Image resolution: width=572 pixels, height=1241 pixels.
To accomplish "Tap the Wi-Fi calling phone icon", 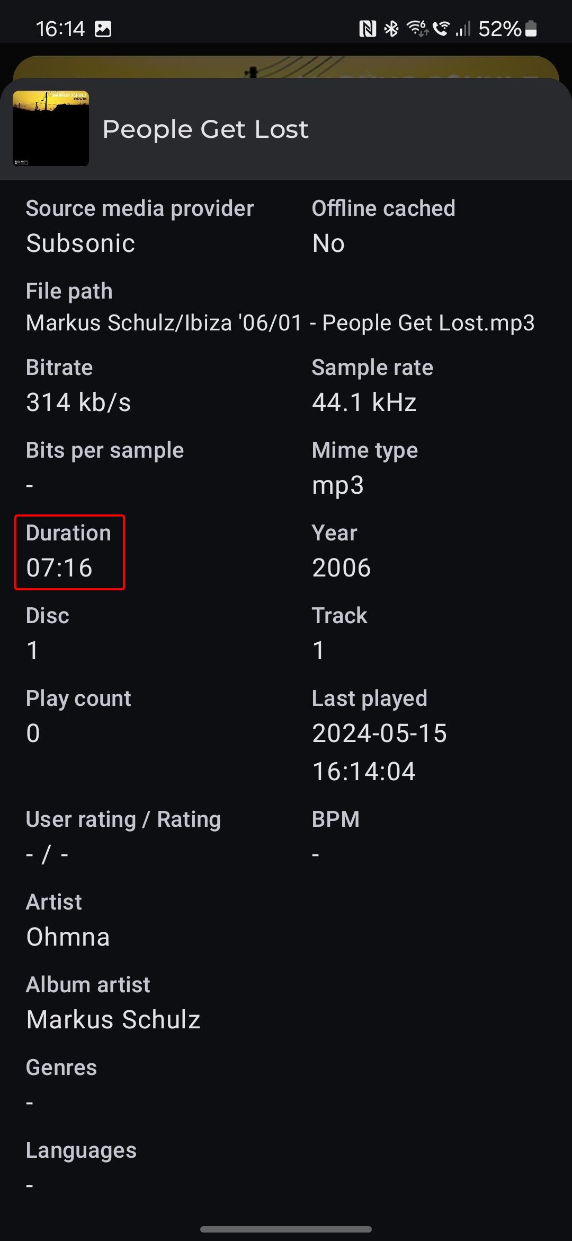I will click(x=441, y=29).
